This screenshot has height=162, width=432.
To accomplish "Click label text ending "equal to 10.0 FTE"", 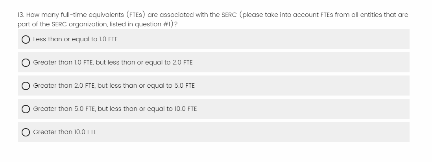I will 115,109.
